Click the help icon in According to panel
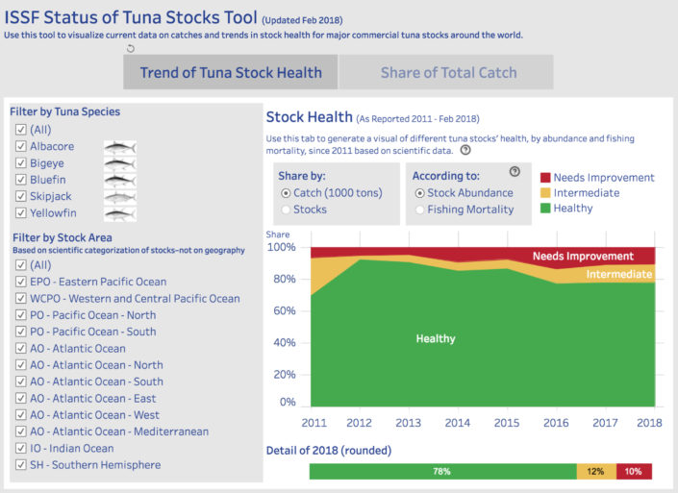Viewport: 678px width, 493px height. 515,171
